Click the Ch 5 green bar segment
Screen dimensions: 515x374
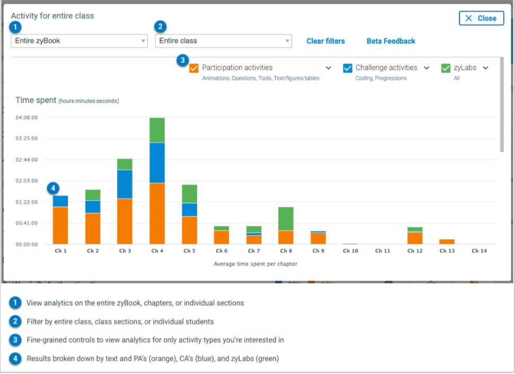pyautogui.click(x=190, y=194)
